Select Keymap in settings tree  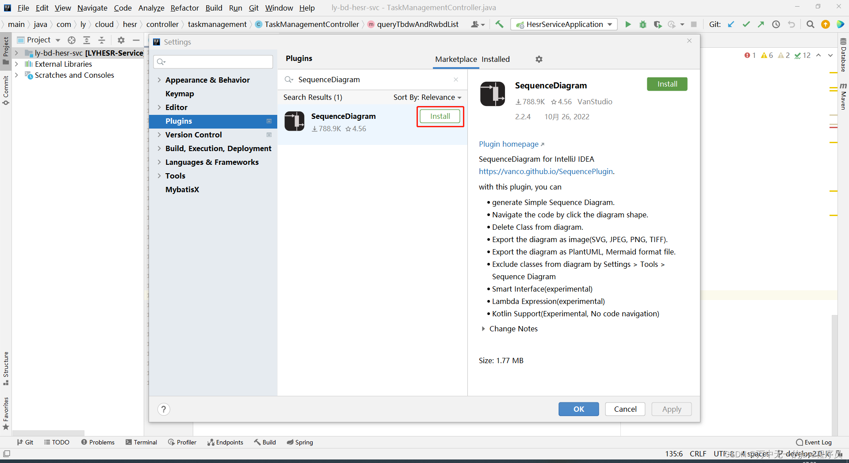coord(180,94)
